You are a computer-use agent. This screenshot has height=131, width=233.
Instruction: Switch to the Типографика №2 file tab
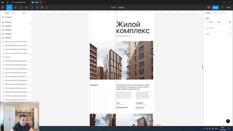coord(20,3)
